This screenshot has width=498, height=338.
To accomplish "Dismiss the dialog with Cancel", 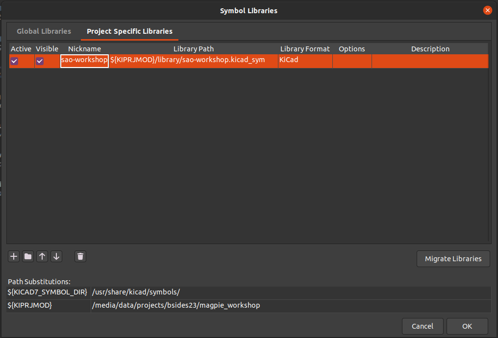I will [x=423, y=326].
